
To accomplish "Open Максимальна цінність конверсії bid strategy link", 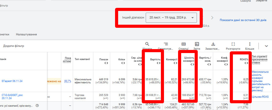I will [261, 81].
